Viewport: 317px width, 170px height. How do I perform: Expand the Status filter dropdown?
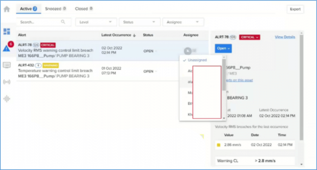pos(139,22)
